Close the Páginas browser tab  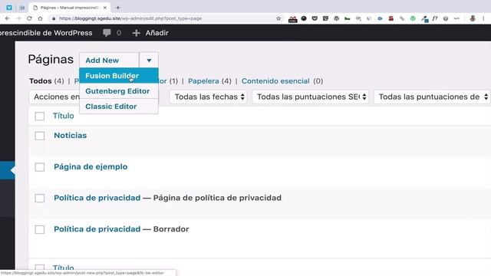pyautogui.click(x=105, y=8)
